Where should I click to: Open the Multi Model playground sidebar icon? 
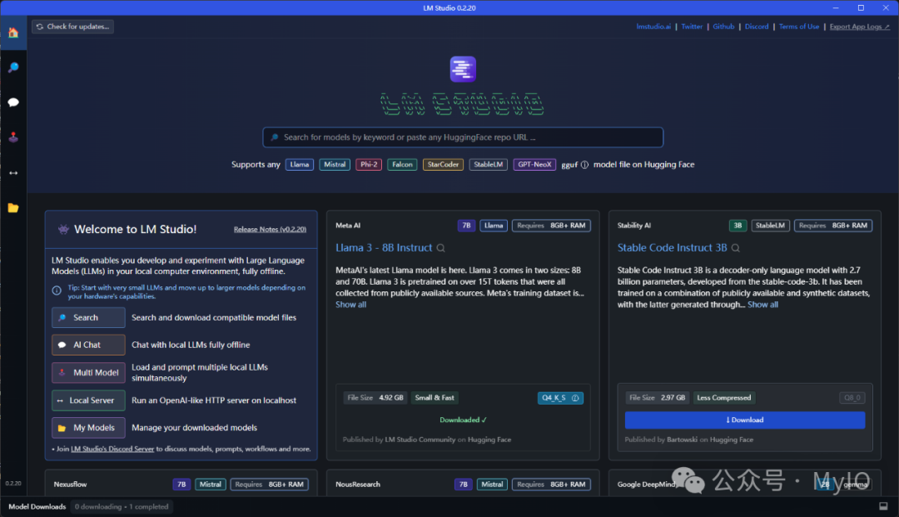point(13,137)
